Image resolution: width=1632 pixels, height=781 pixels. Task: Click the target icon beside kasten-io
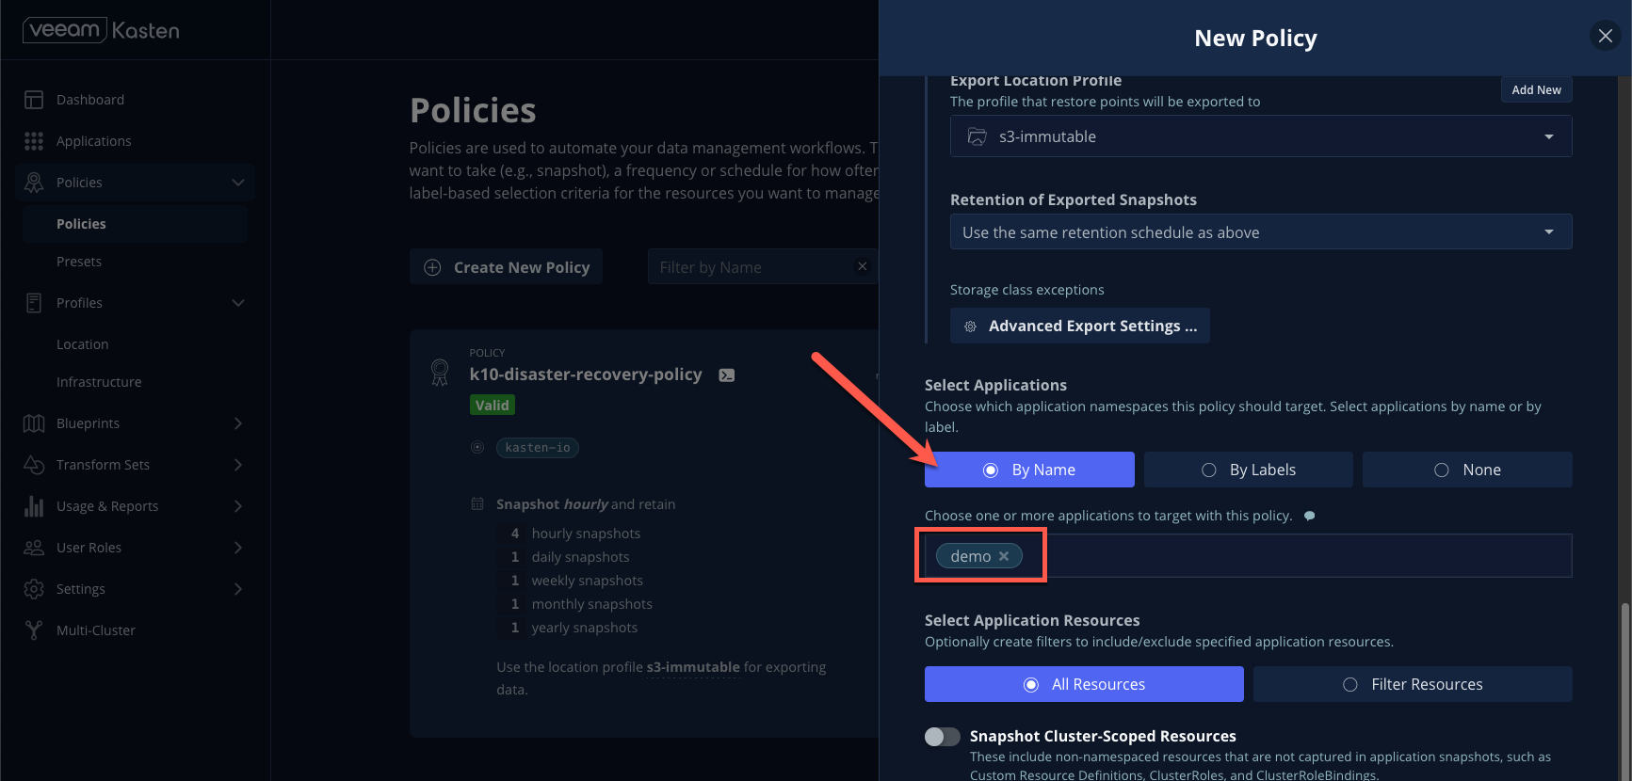click(477, 448)
